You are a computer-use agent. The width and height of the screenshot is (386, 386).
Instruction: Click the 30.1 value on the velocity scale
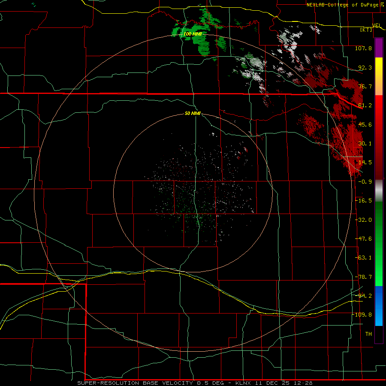(365, 144)
